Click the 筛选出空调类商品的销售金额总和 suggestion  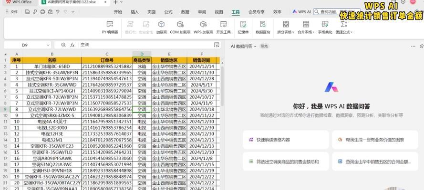286,161
